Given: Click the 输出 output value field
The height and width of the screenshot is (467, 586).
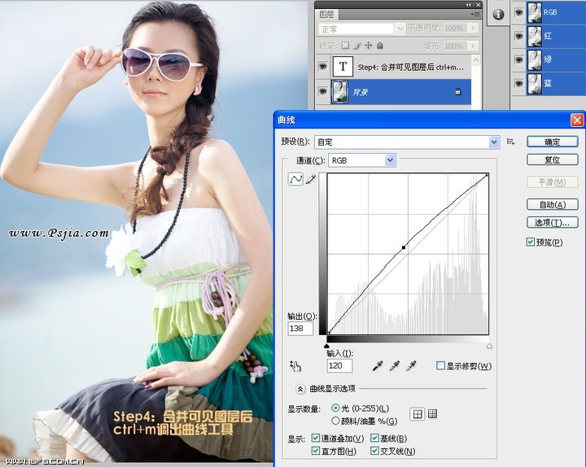Looking at the screenshot, I should click(300, 329).
